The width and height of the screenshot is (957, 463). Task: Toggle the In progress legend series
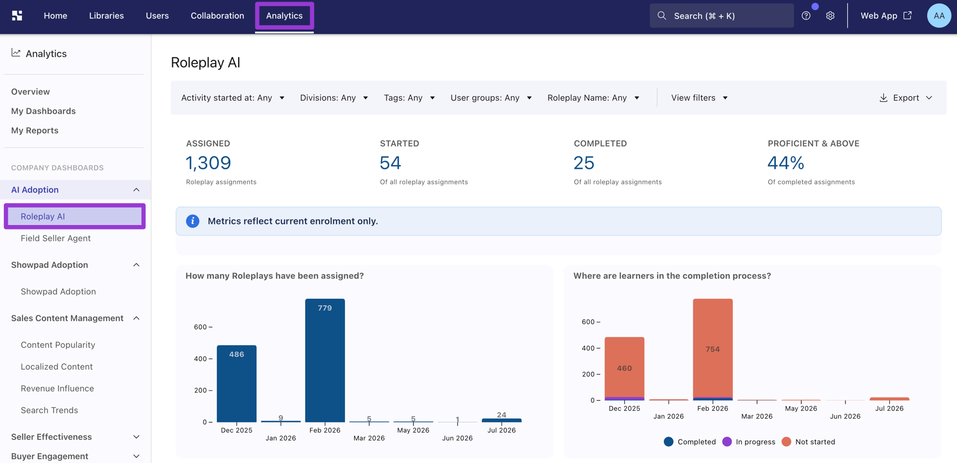(749, 442)
